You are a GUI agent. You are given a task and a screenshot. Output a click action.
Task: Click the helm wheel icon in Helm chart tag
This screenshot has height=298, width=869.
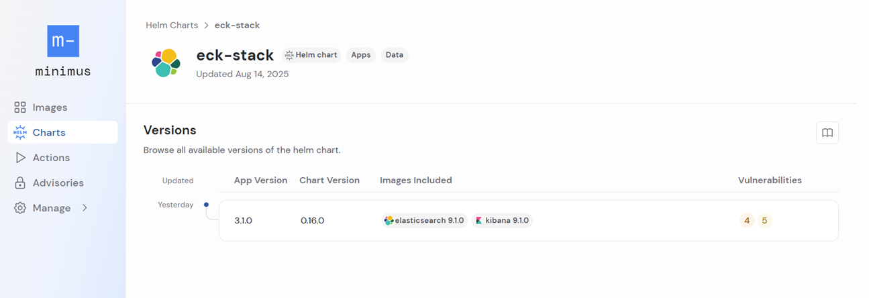pos(289,55)
